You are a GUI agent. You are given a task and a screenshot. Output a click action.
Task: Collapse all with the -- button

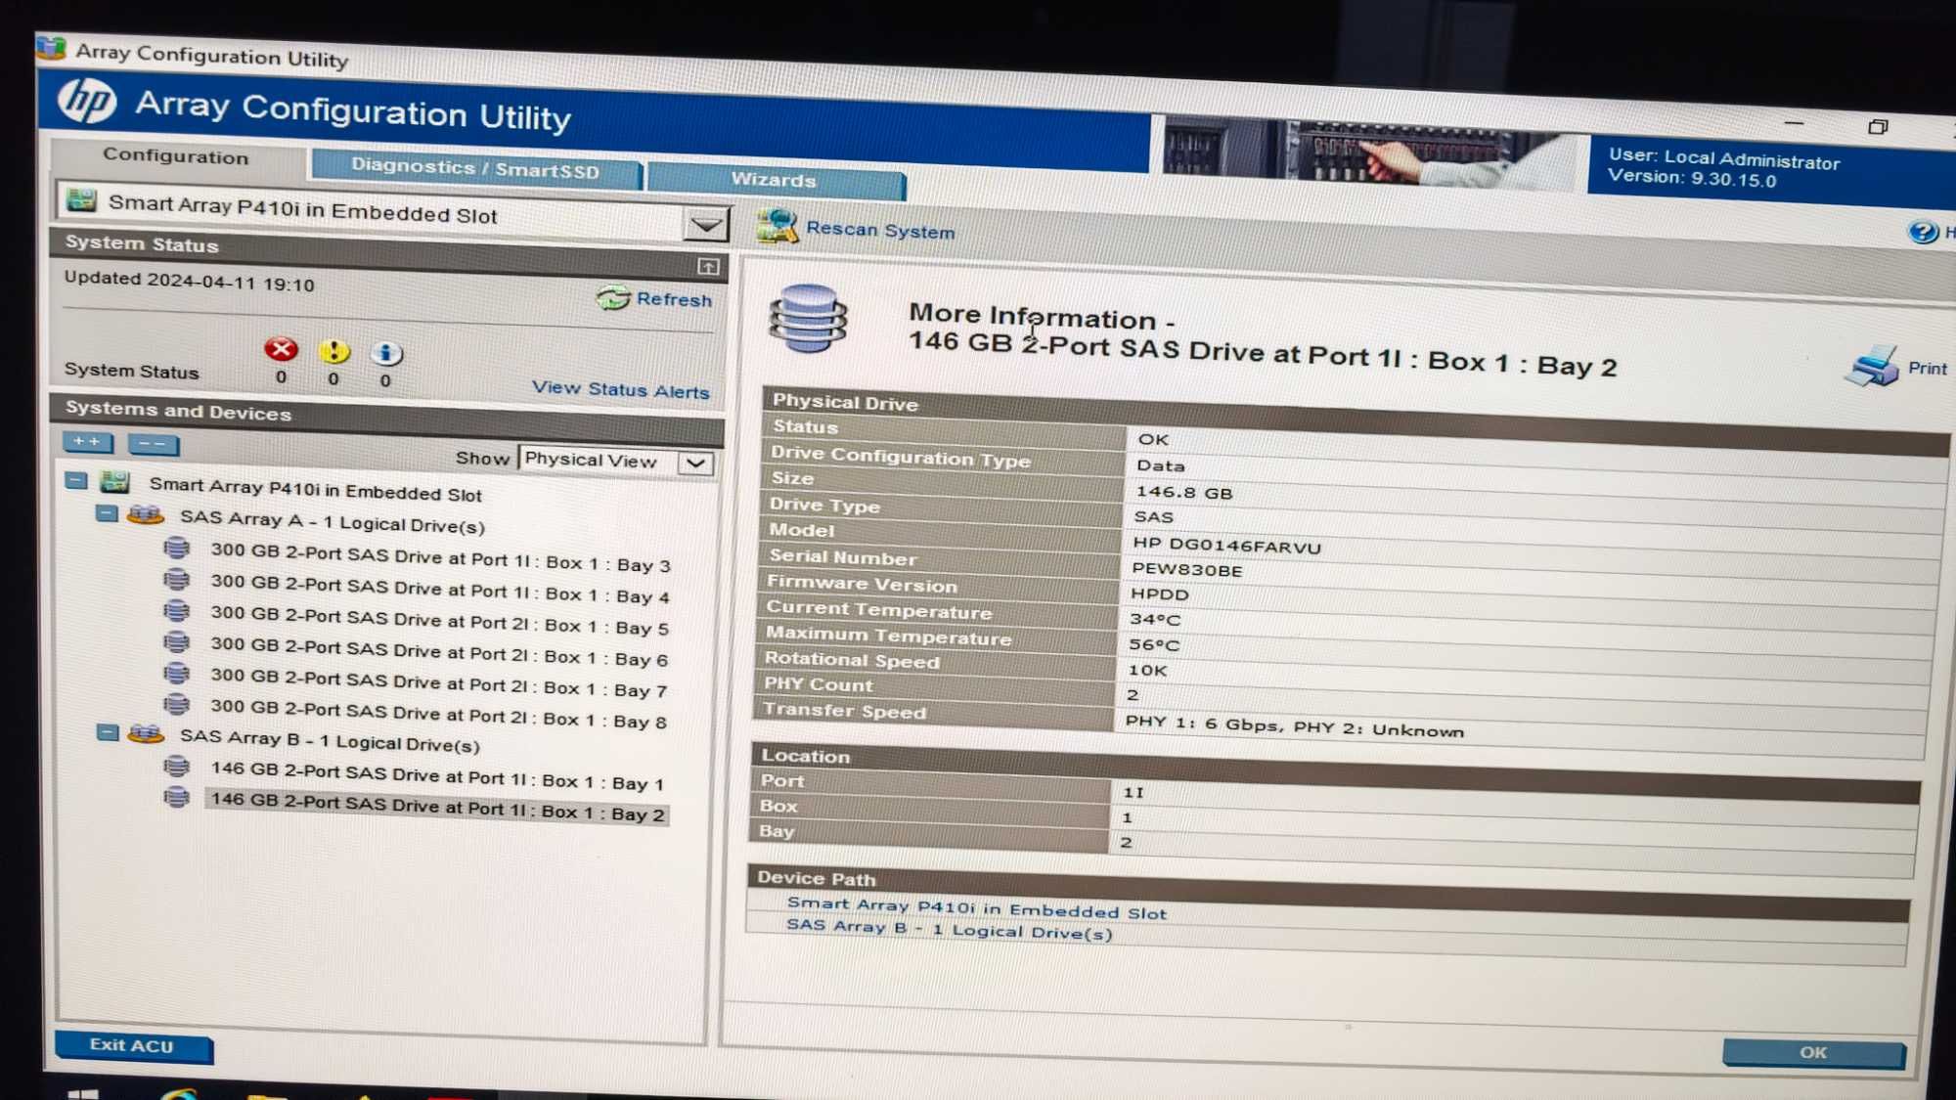pos(153,444)
